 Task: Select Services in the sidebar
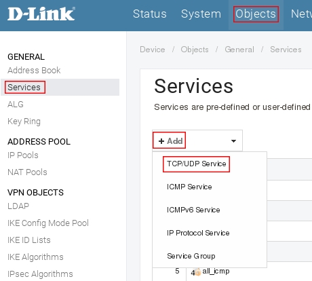[24, 88]
